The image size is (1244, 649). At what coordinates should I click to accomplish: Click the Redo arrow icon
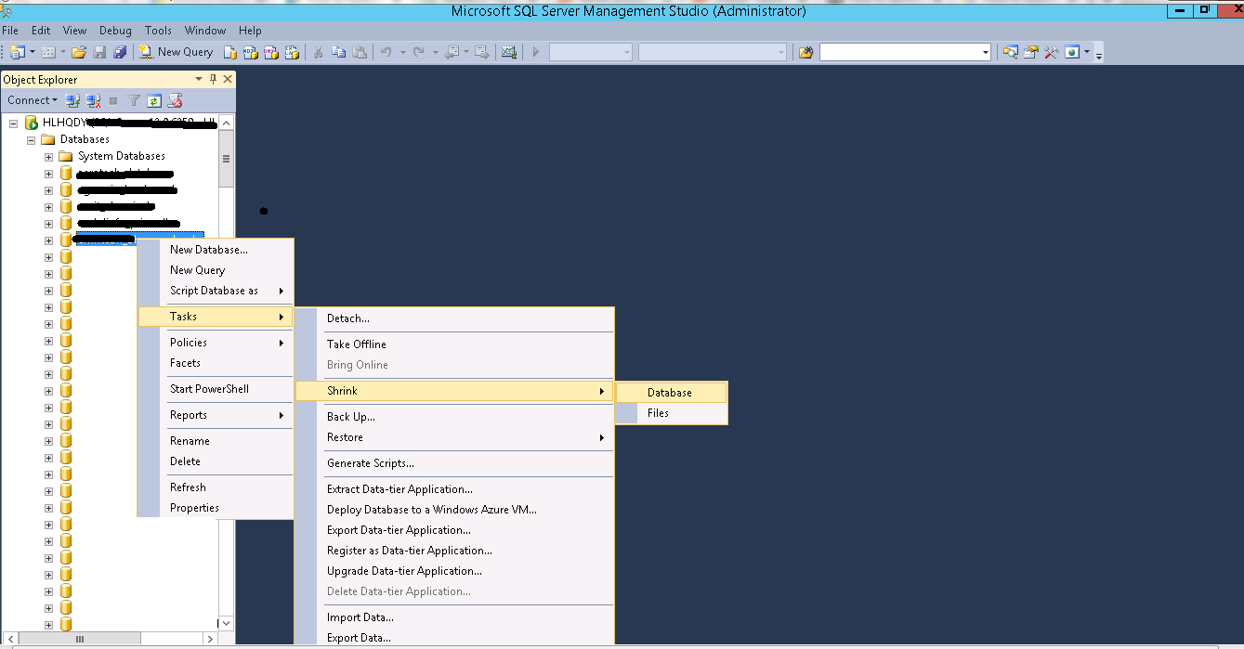[x=419, y=52]
